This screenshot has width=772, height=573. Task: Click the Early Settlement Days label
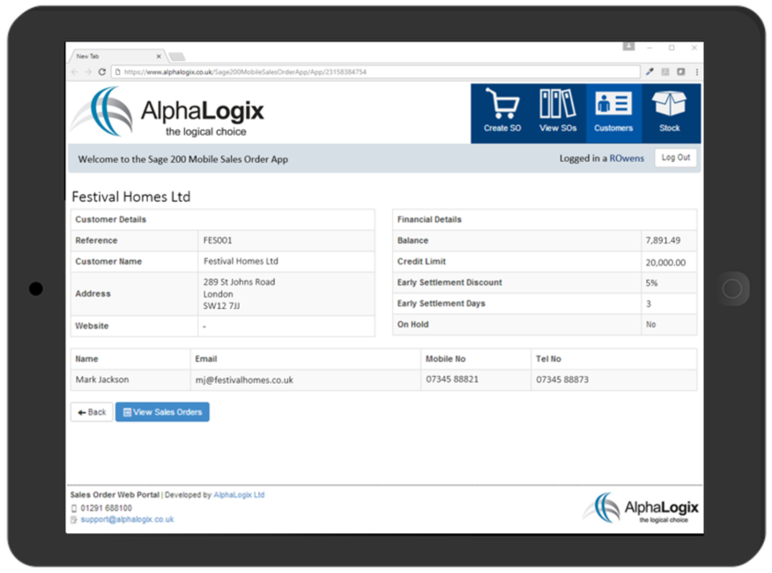click(x=442, y=304)
